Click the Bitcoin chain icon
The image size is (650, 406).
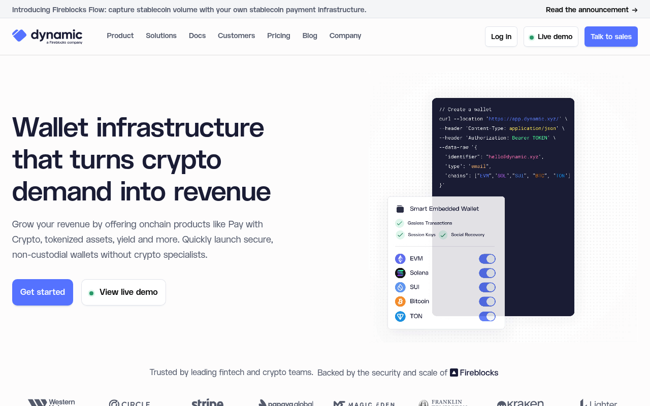pos(400,301)
